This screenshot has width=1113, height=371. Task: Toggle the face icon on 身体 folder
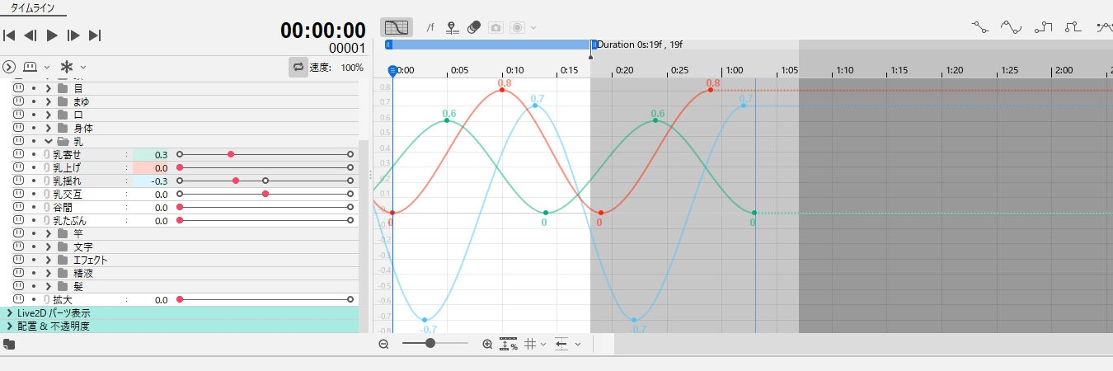point(18,128)
